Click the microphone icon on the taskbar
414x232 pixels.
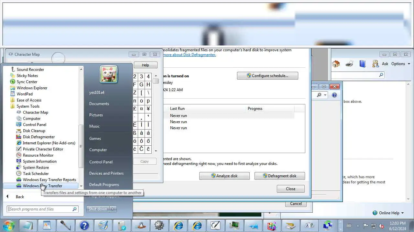click(x=65, y=225)
